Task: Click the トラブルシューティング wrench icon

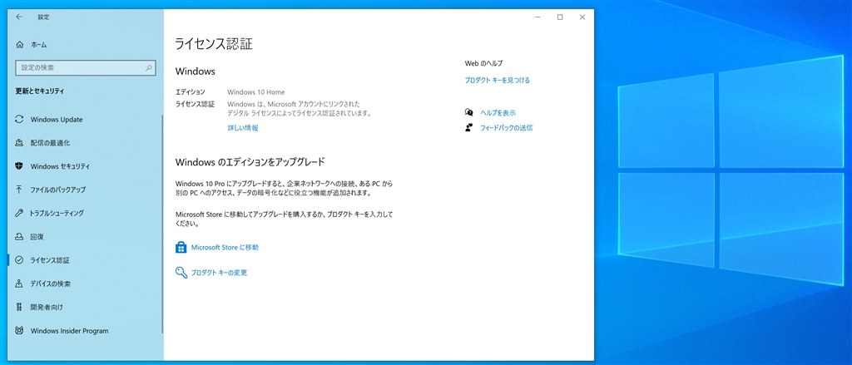Action: pos(20,213)
